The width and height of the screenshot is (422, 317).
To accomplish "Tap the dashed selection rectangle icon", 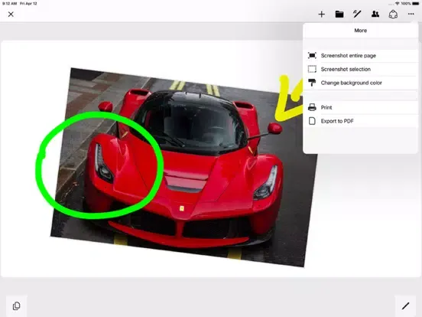I will [312, 69].
